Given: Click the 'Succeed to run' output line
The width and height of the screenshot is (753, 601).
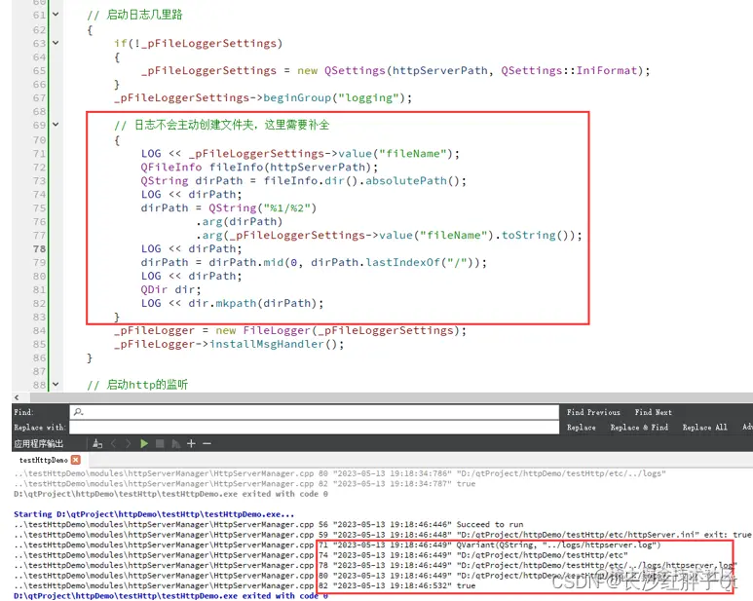Looking at the screenshot, I should [x=269, y=524].
